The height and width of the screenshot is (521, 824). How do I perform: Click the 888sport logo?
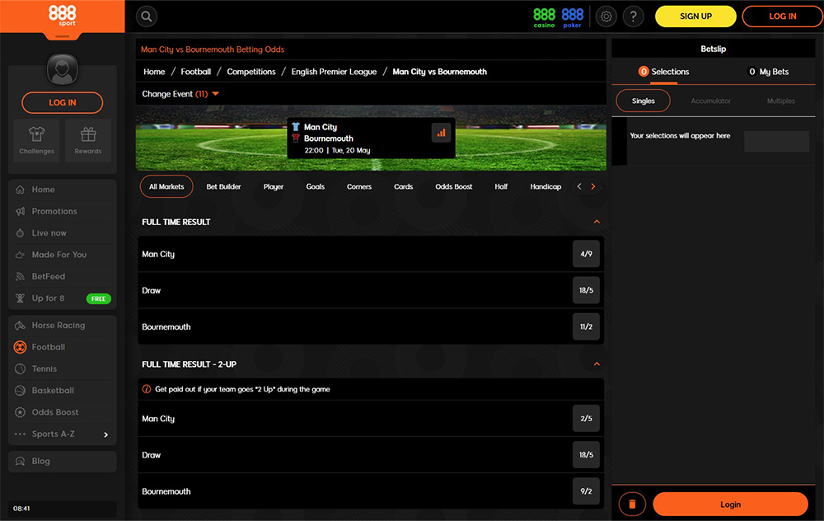(x=62, y=16)
